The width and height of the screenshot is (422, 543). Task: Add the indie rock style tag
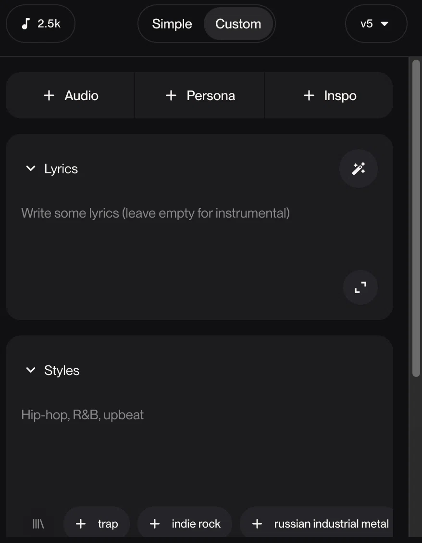[x=185, y=524]
